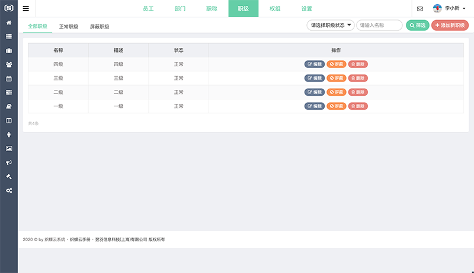Focus the 请输入名称 search field
Image resolution: width=474 pixels, height=273 pixels.
click(x=379, y=25)
